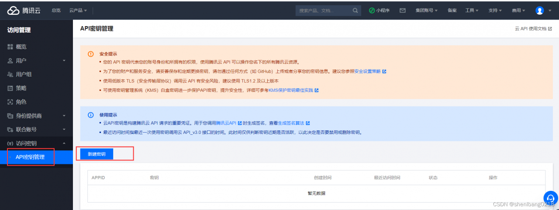The height and width of the screenshot is (210, 559).
Task: Expand 身份提供商 sidebar section
Action: [36, 116]
